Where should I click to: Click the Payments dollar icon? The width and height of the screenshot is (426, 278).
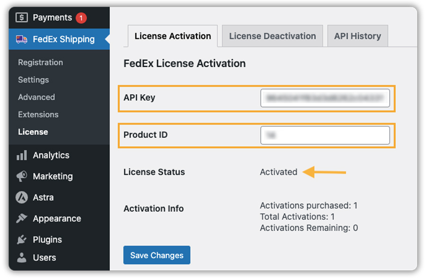point(22,18)
